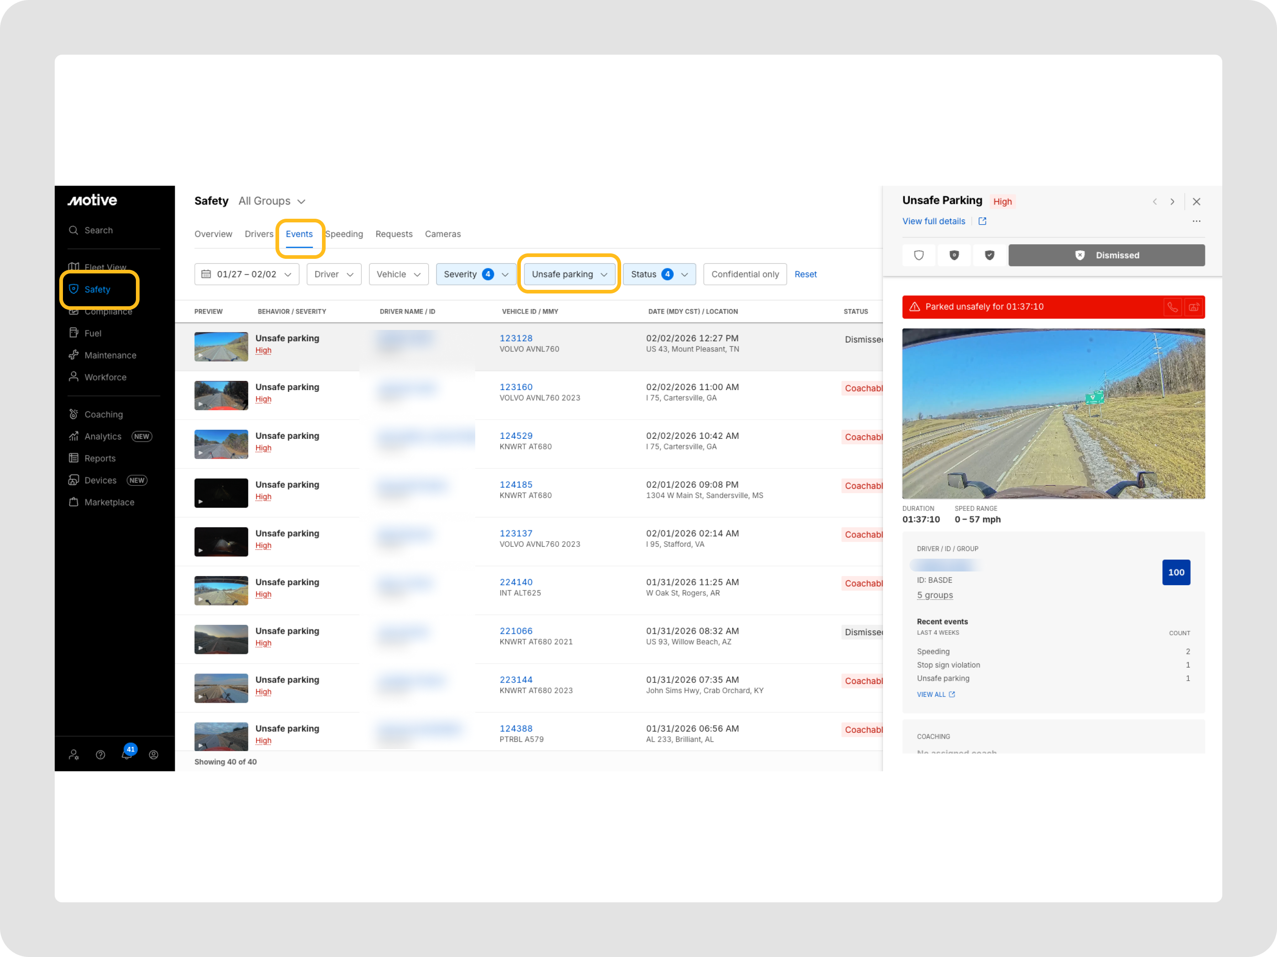
Task: Open the 01/27 – 02/02 date range picker
Action: tap(247, 274)
